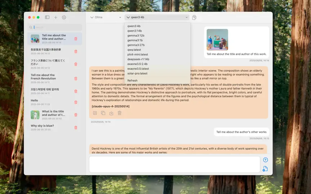Open 'Tell me about the title and author' chat
The width and height of the screenshot is (311, 194).
point(55,39)
